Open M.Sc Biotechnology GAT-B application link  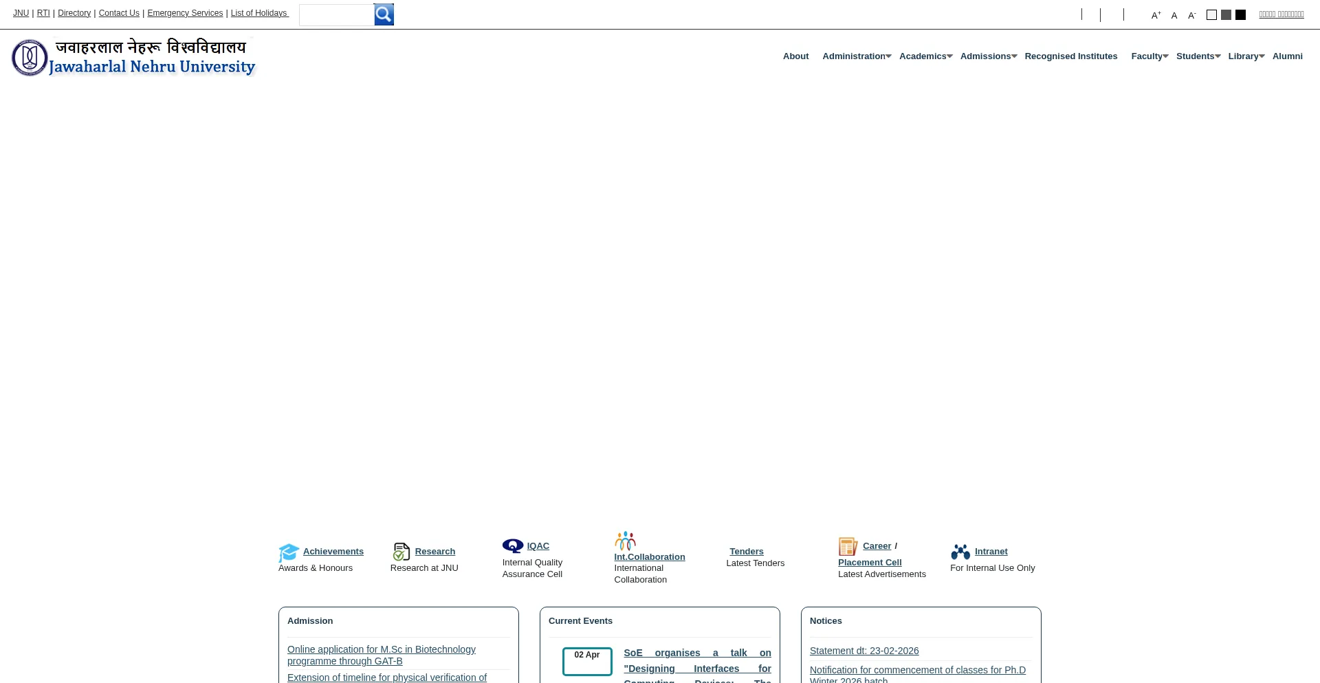point(382,655)
